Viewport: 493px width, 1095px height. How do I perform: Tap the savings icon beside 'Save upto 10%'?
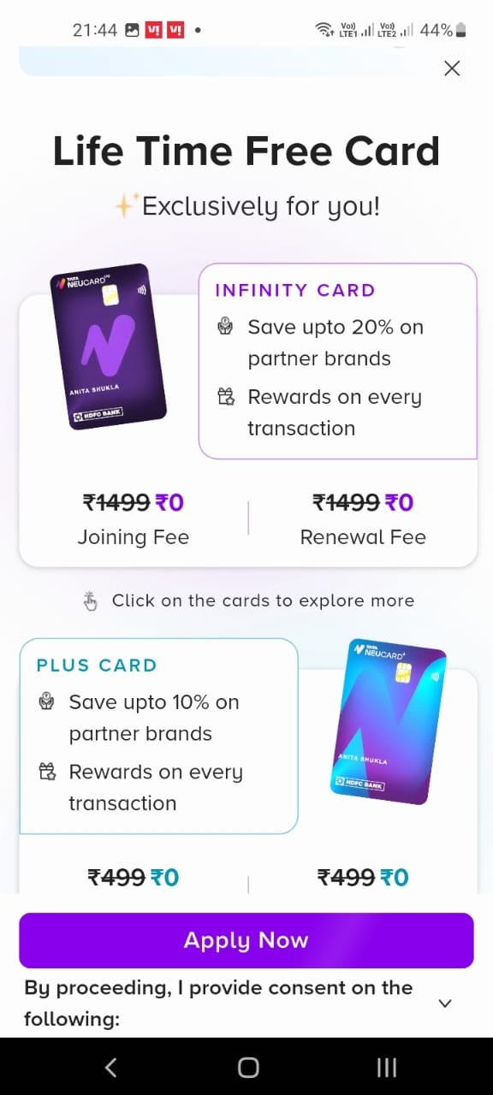coord(47,701)
